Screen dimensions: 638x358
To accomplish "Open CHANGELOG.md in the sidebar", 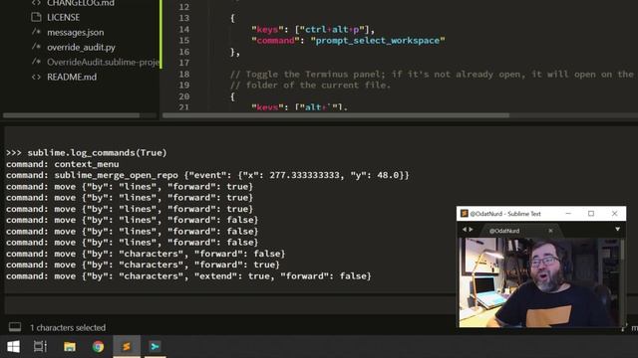I will [81, 3].
